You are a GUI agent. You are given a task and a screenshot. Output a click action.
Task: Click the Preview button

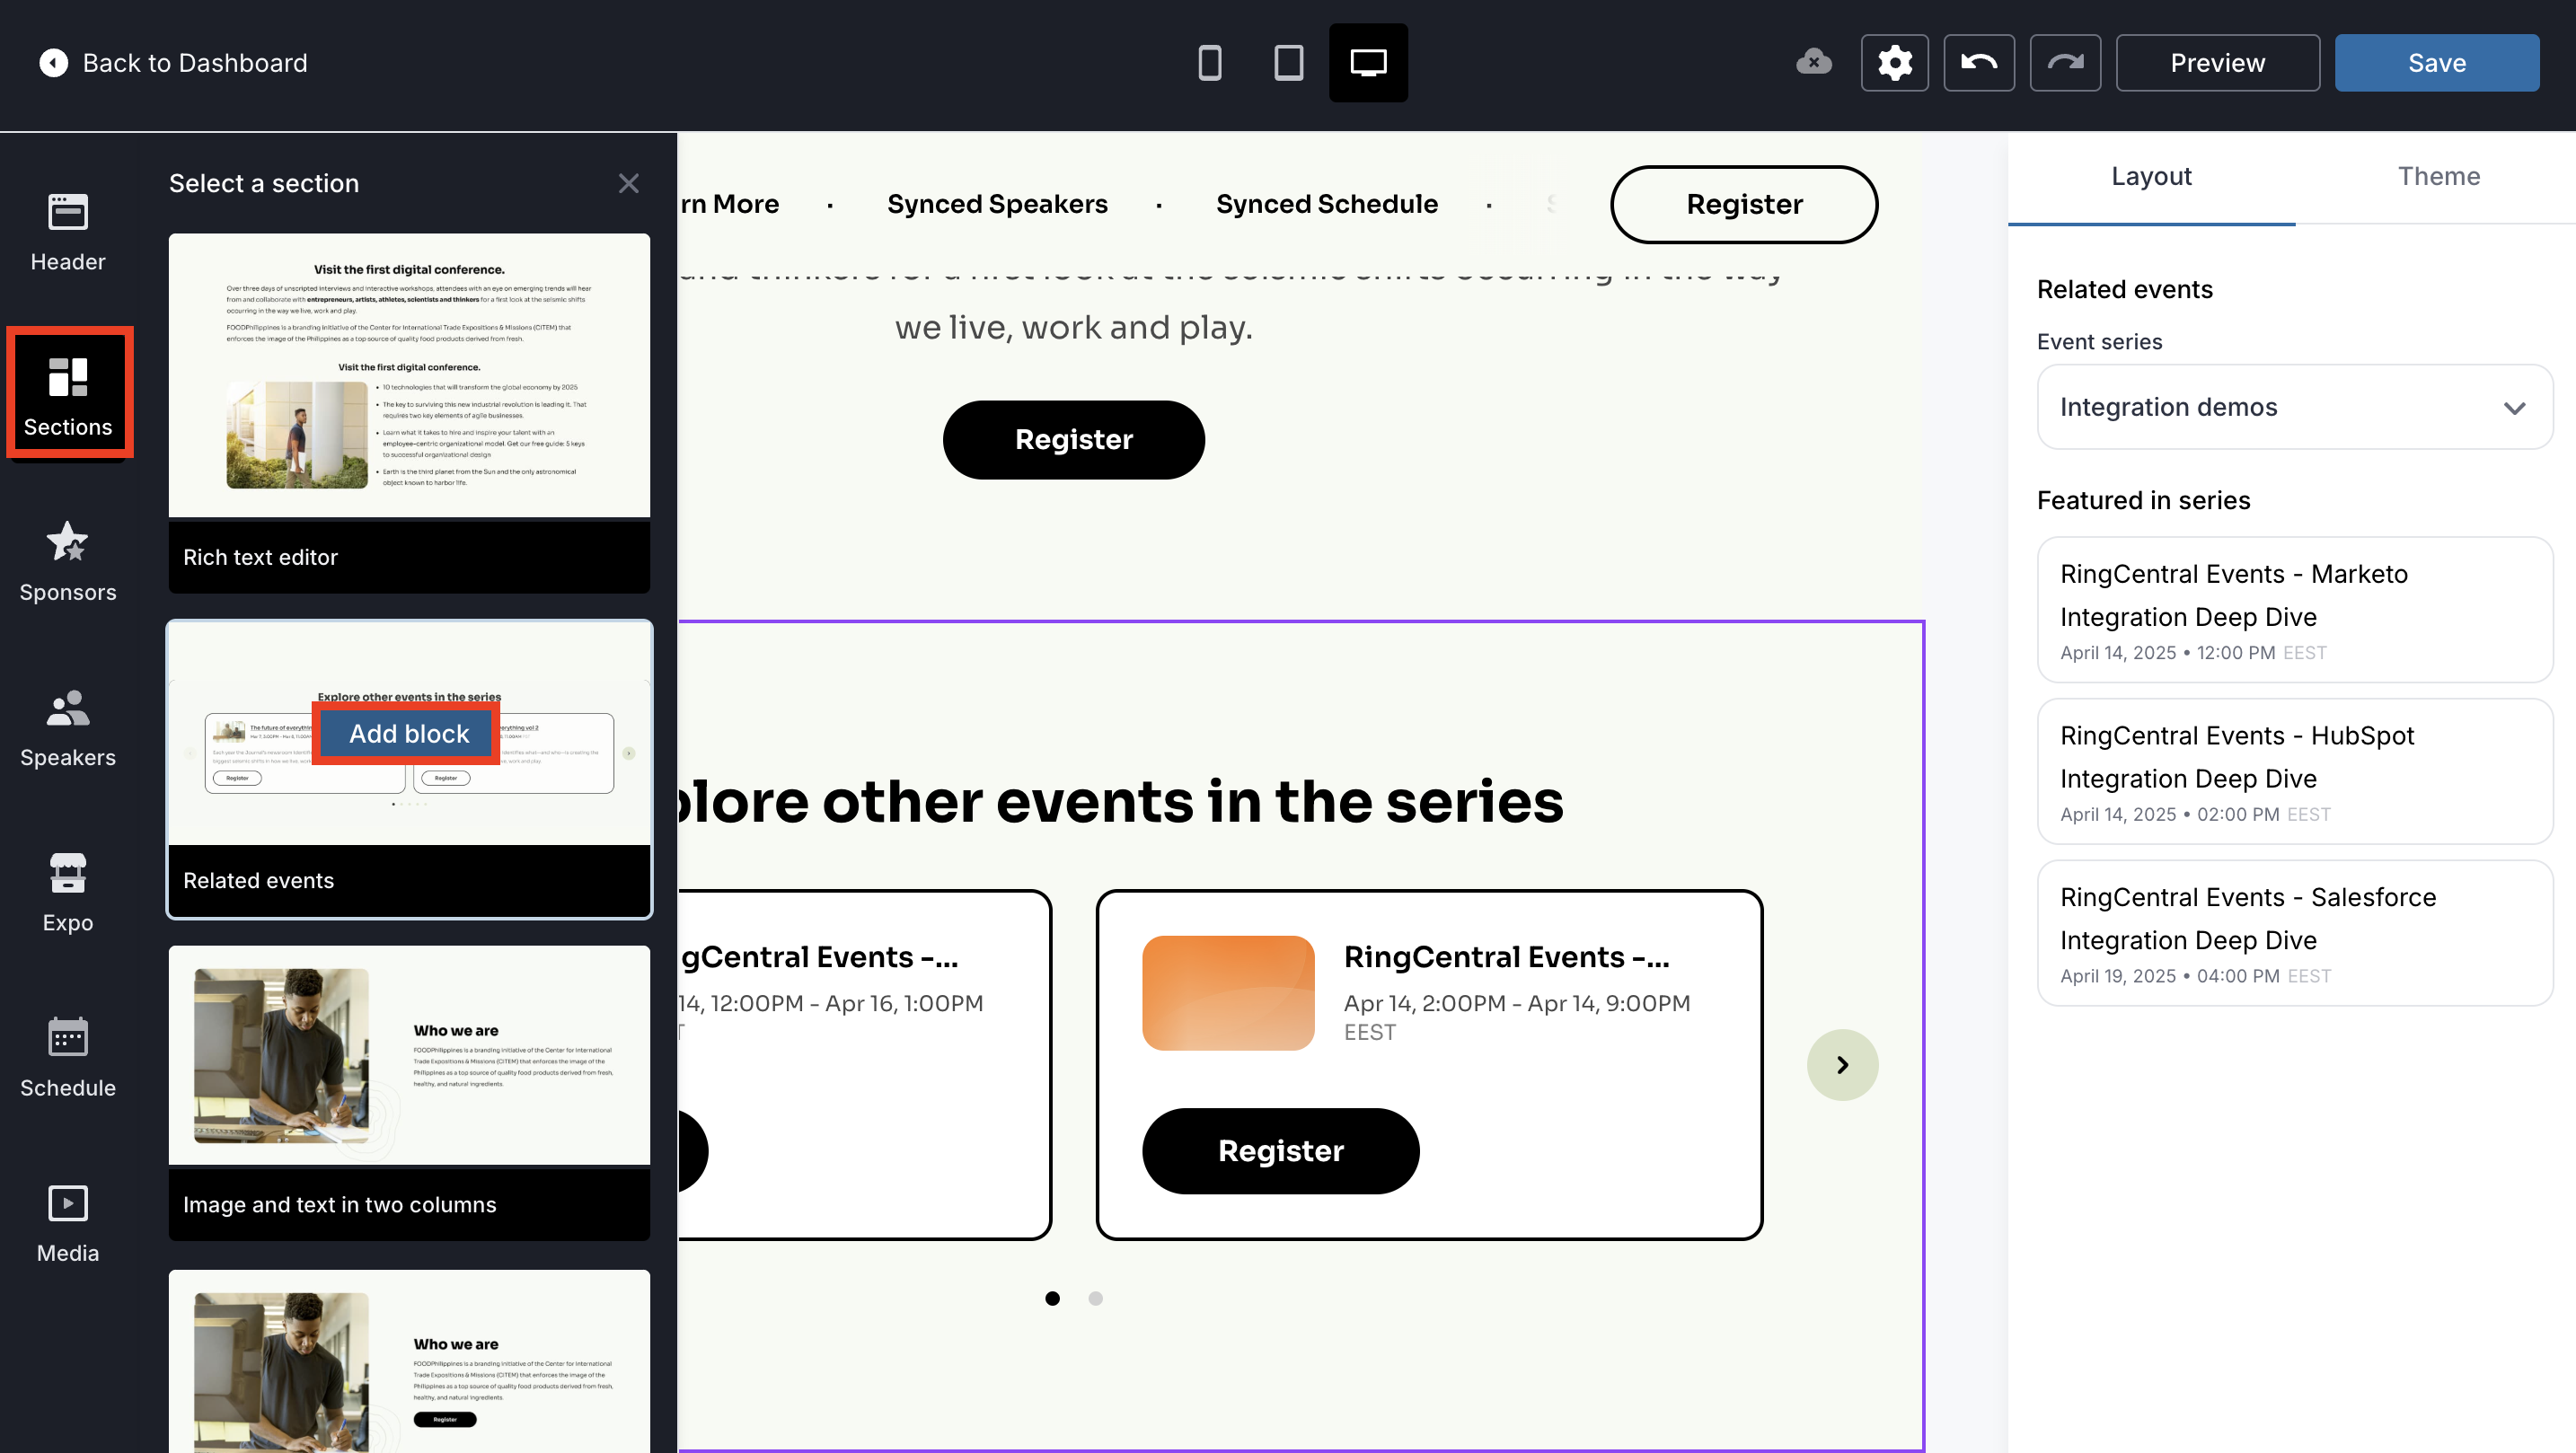tap(2217, 63)
